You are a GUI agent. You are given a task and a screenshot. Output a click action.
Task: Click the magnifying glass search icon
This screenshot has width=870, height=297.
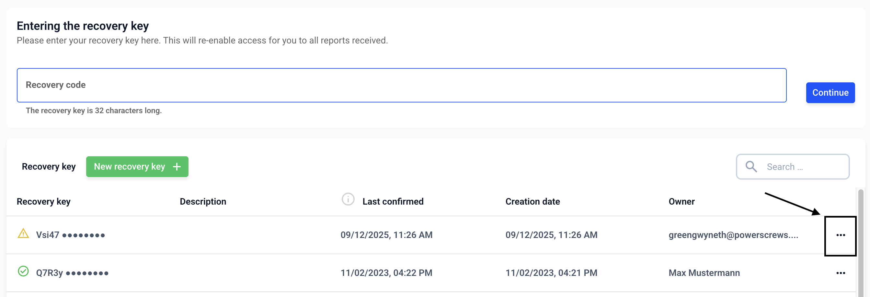pyautogui.click(x=751, y=167)
